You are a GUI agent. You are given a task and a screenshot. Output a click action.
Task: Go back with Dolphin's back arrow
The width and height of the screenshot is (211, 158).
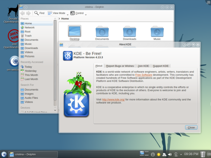[22, 13]
